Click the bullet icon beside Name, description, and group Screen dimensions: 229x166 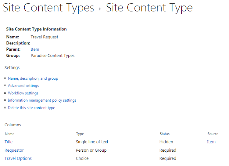pos(5,78)
